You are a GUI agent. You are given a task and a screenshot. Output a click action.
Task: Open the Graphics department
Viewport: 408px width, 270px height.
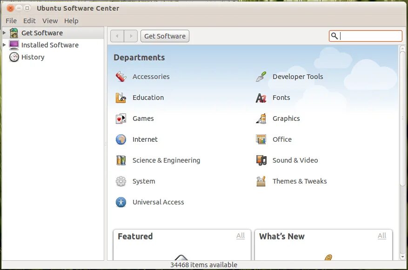click(286, 119)
